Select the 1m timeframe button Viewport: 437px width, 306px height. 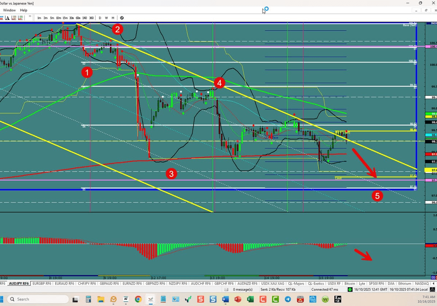pyautogui.click(x=39, y=18)
